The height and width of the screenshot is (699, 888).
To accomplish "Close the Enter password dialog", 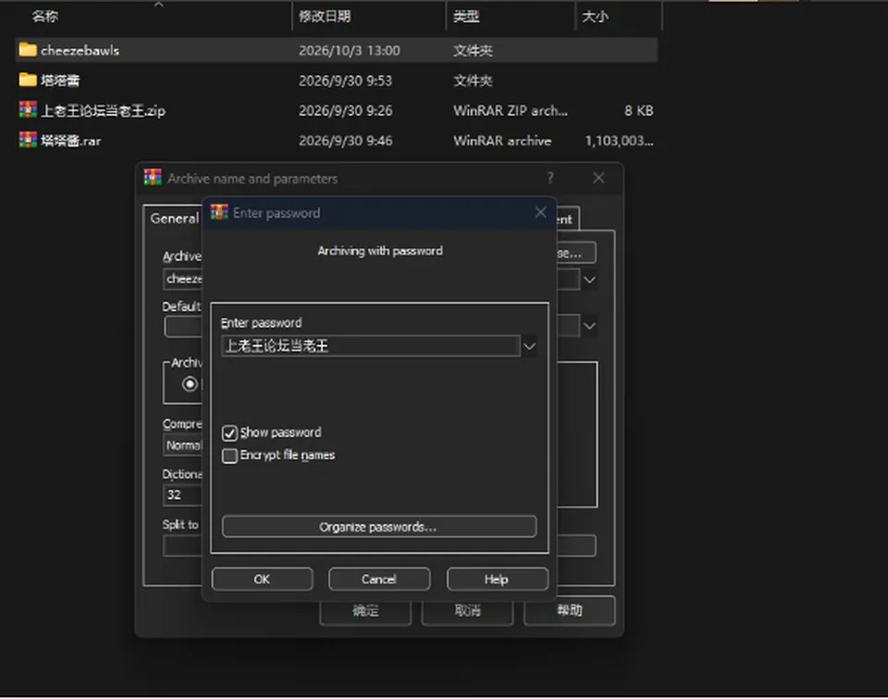I will [540, 213].
